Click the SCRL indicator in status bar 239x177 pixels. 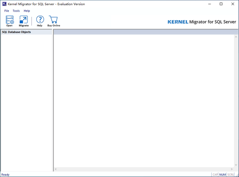[x=231, y=175]
